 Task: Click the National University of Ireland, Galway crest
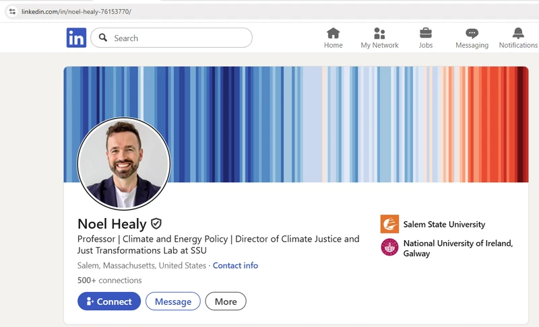tap(389, 248)
